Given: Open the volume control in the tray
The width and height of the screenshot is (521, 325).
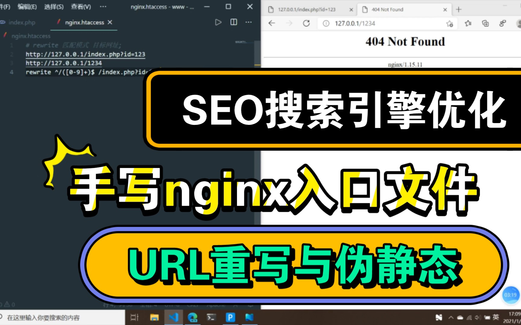Looking at the screenshot, I should 478,317.
